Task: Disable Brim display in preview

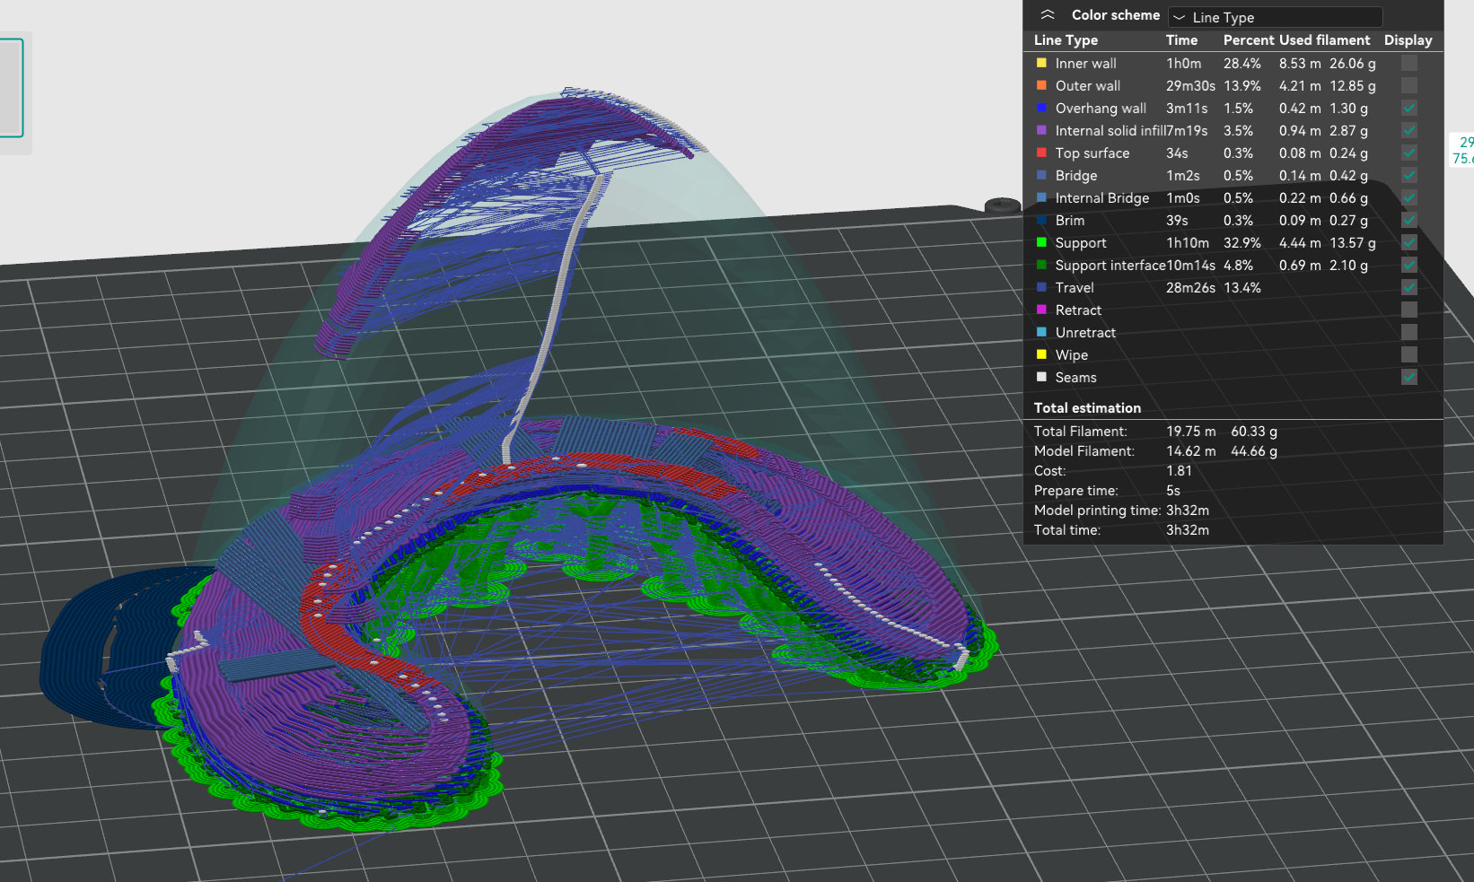Action: [1409, 221]
